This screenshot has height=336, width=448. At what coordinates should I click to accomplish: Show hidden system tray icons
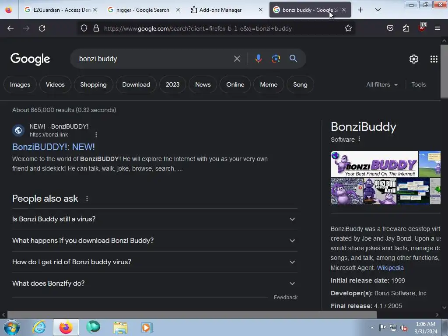tap(372, 328)
